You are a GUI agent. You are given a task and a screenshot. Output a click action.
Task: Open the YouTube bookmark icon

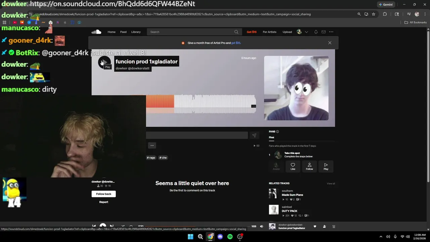(x=15, y=23)
